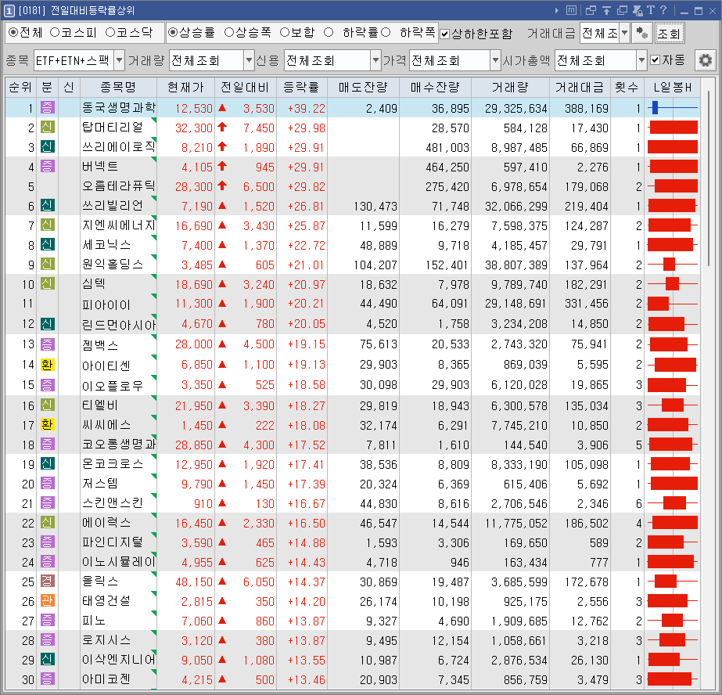Open help via the question mark icon
Viewport: 722px width, 695px height.
pyautogui.click(x=663, y=10)
